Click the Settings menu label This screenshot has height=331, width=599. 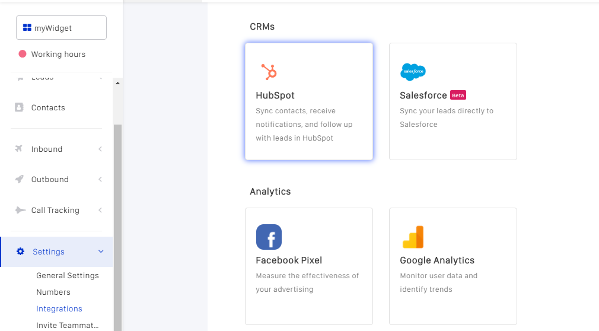coord(49,252)
